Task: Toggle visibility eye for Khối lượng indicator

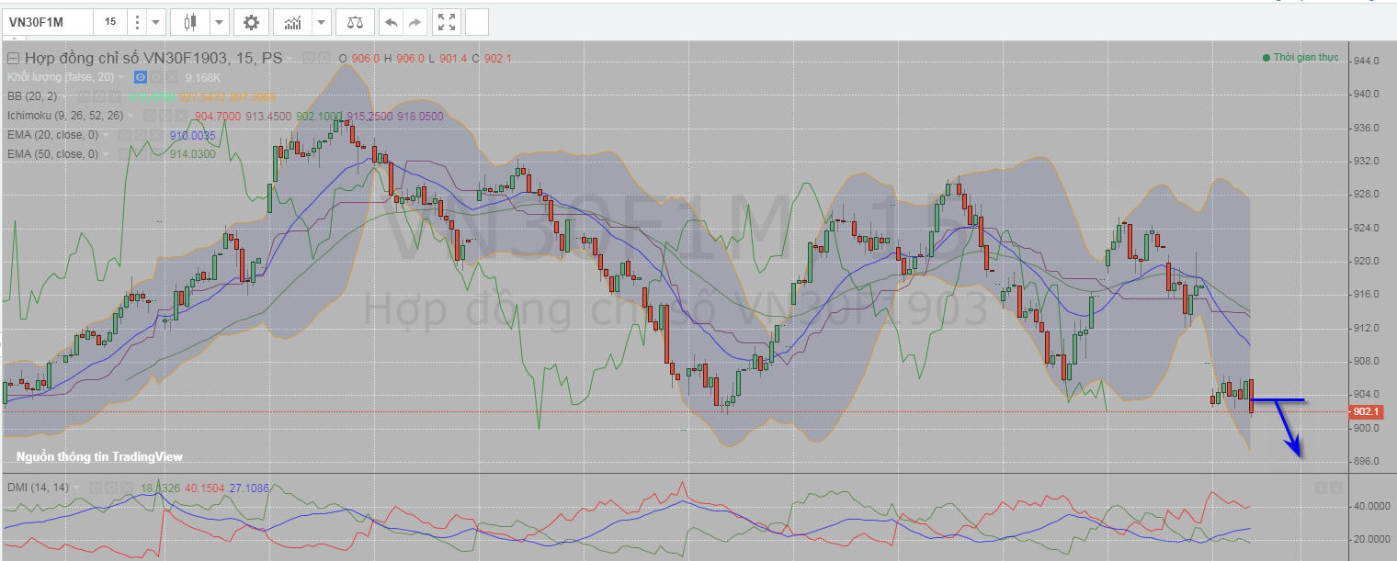Action: pos(141,77)
